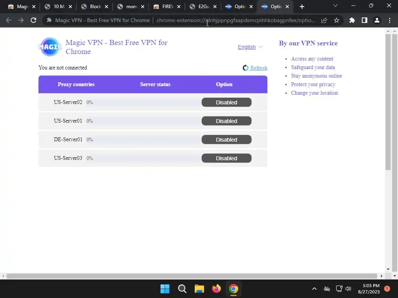Click the horizontal scrollbar at page bottom

192,276
